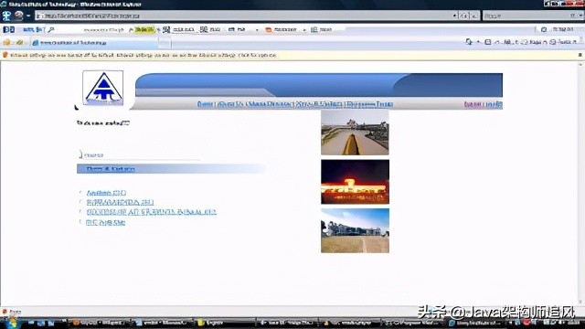Open the Tools menu in the command bar

click(x=563, y=42)
